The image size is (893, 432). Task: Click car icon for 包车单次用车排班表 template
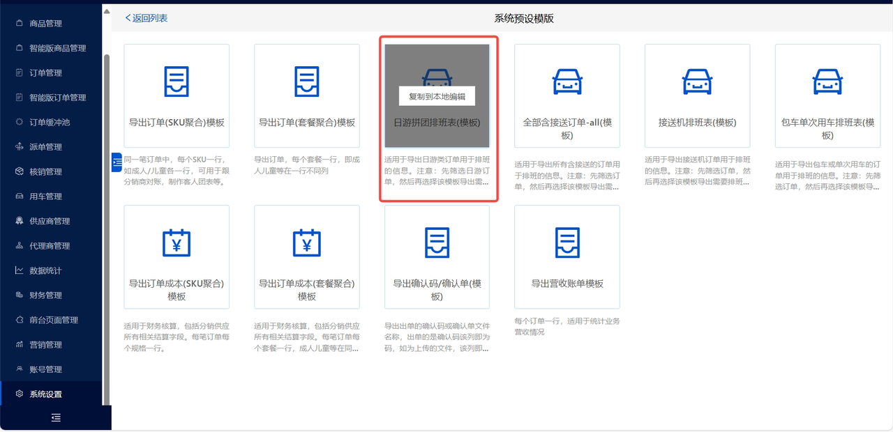(827, 82)
